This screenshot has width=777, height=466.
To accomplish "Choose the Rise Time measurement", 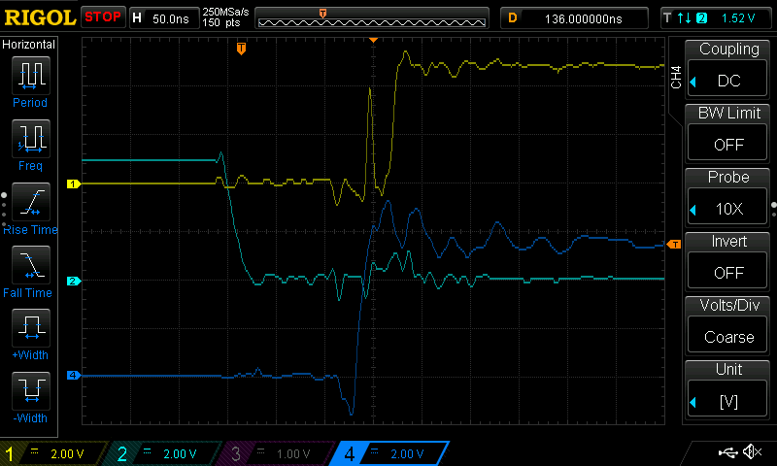I will 30,204.
